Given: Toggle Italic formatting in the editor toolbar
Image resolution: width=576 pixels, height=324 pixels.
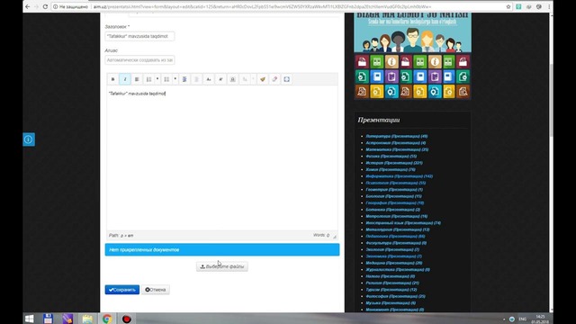Looking at the screenshot, I should tap(125, 79).
